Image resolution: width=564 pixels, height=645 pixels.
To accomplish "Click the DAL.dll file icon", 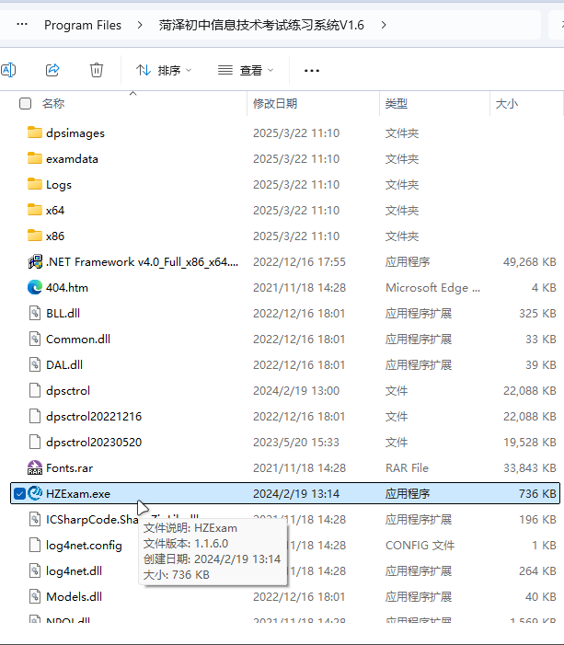I will [35, 364].
